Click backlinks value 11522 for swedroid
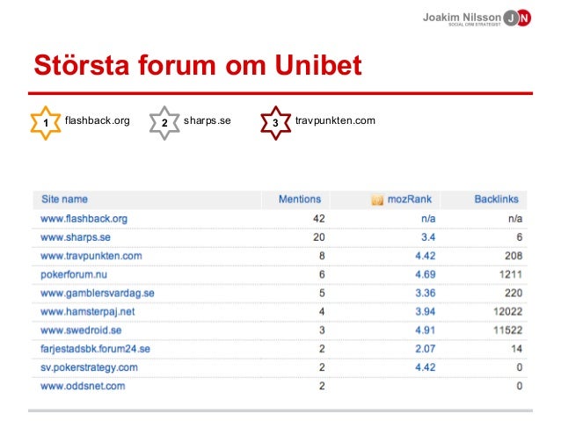The width and height of the screenshot is (561, 421). (507, 330)
